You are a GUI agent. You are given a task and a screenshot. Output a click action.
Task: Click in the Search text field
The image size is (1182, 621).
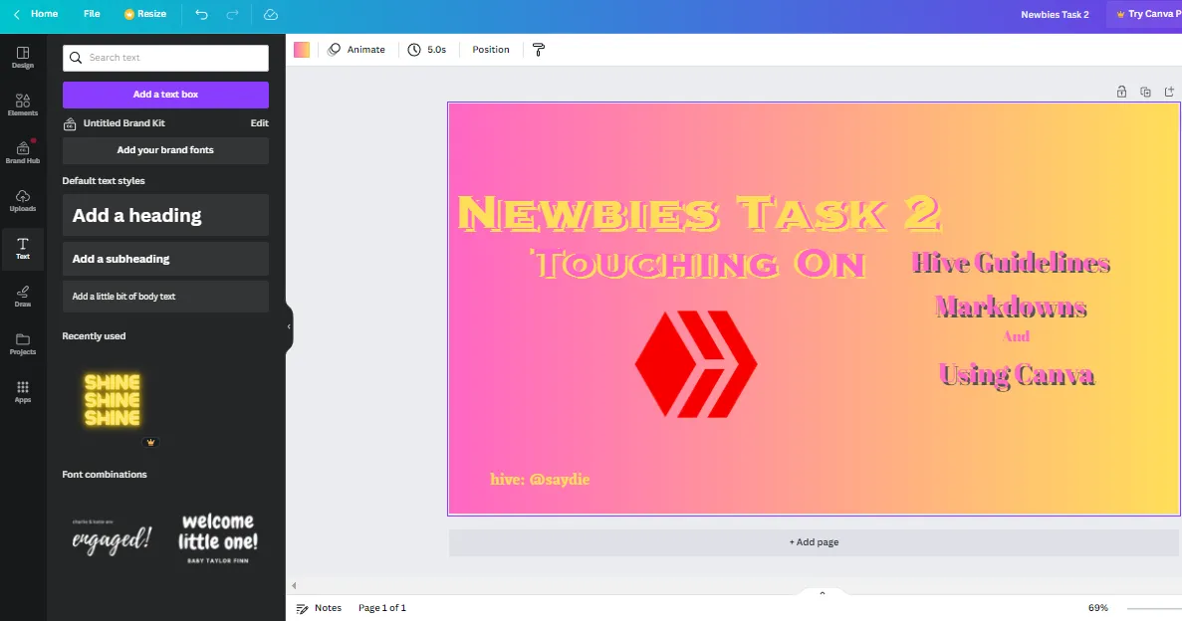click(x=165, y=58)
